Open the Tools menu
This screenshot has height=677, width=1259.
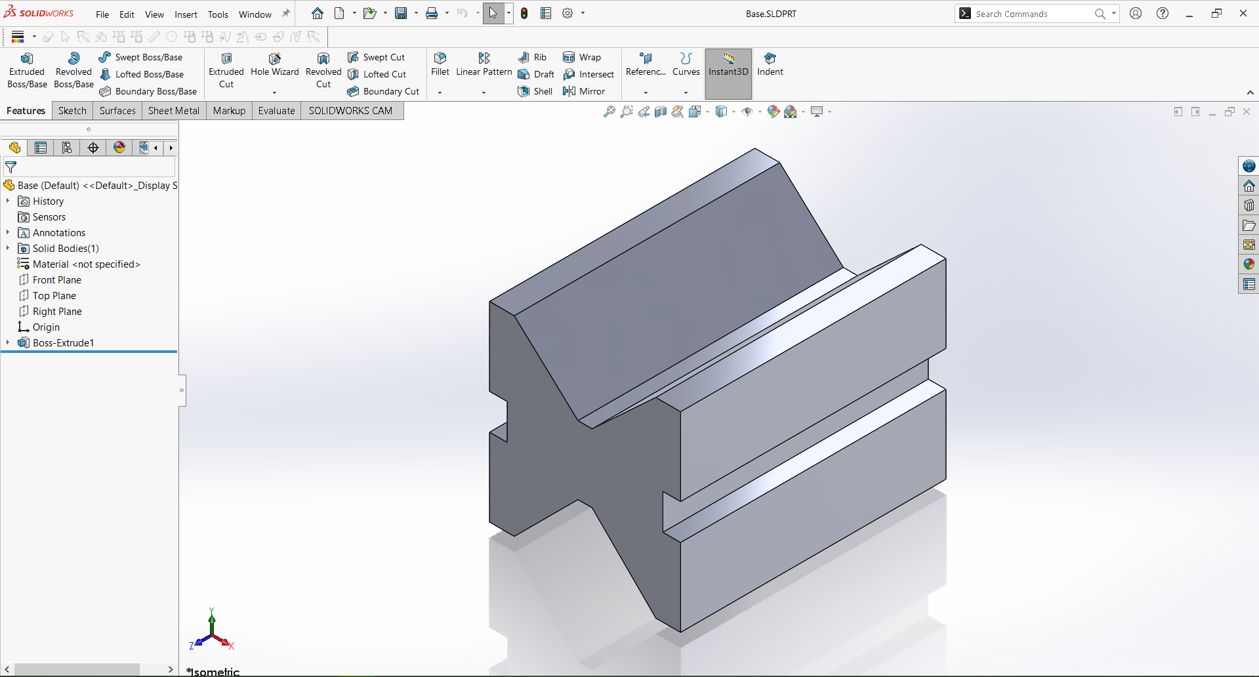coord(218,14)
